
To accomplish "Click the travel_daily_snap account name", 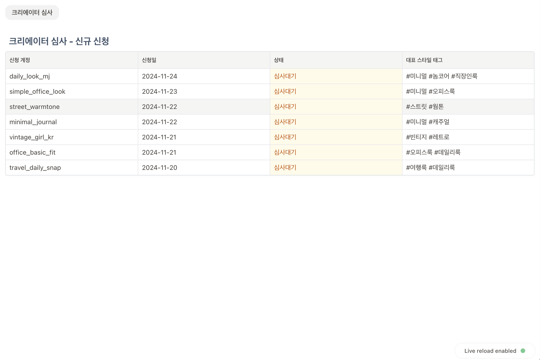I will tap(35, 168).
